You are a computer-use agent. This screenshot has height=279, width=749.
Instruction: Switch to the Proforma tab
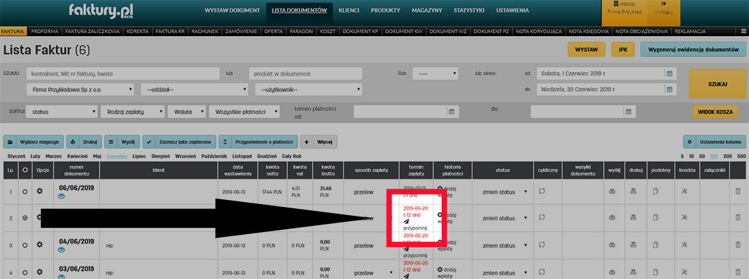click(x=45, y=31)
